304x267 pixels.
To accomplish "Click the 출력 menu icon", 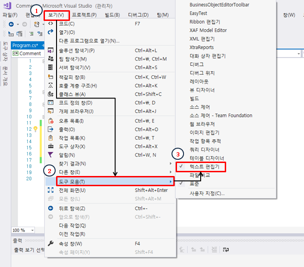I will tap(51, 129).
